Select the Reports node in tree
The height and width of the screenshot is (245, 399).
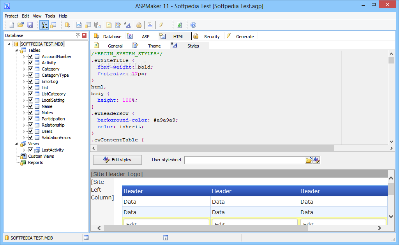35,162
